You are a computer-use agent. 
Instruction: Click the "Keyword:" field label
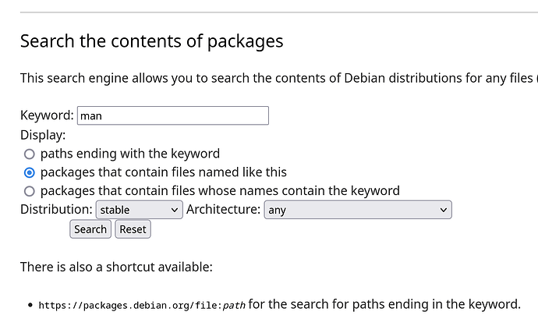(x=47, y=115)
